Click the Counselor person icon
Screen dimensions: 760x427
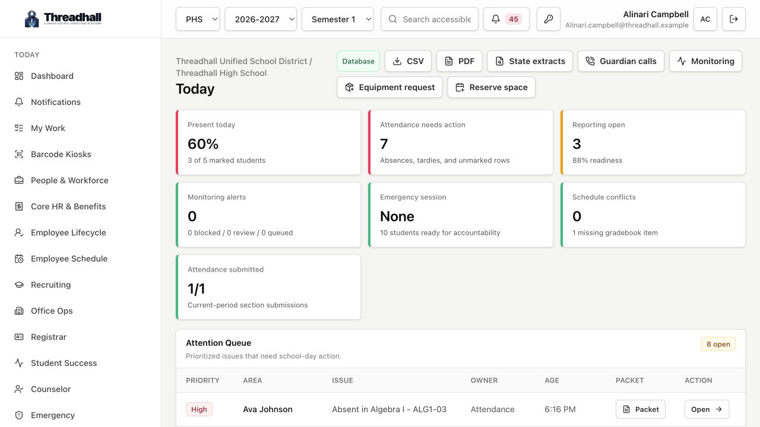point(19,389)
